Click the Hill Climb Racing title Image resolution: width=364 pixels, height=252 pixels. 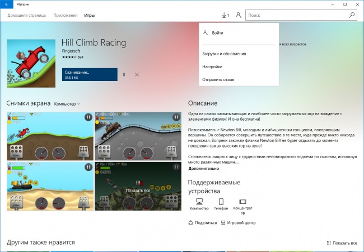tap(94, 42)
